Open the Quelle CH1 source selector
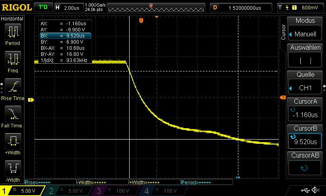326x196 pixels. 305,82
